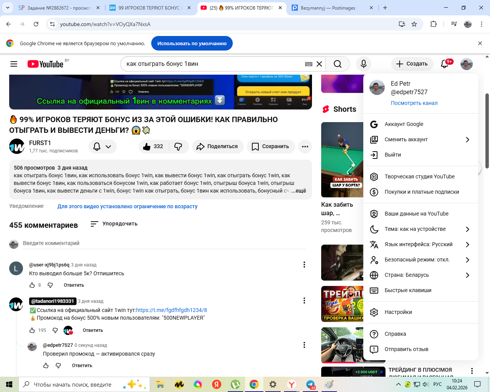
Task: Click the 'Посмотреть канал' link
Action: click(414, 103)
